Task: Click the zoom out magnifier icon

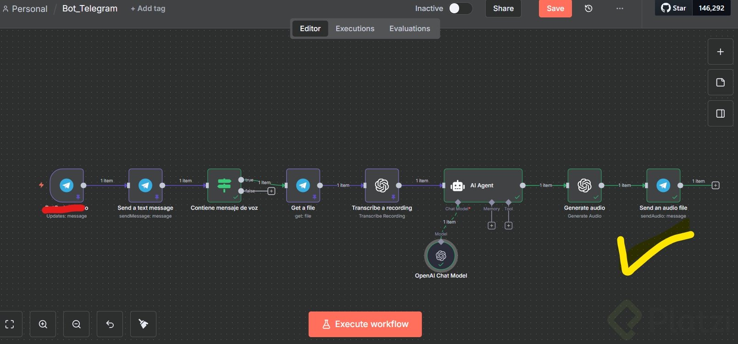Action: pos(77,324)
